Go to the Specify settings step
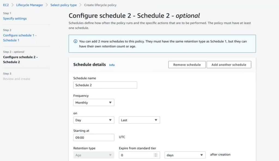The height and width of the screenshot is (161, 279). 15,18
